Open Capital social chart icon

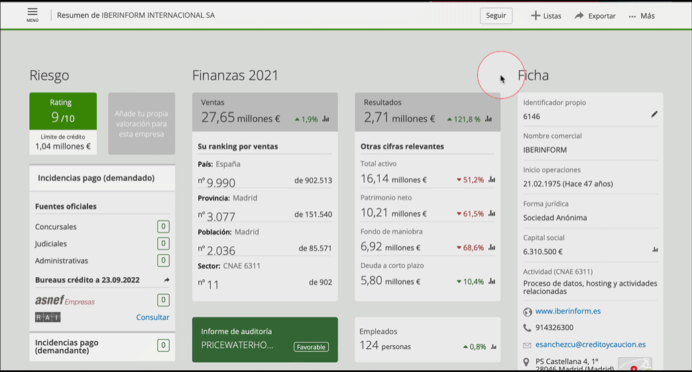pos(655,250)
